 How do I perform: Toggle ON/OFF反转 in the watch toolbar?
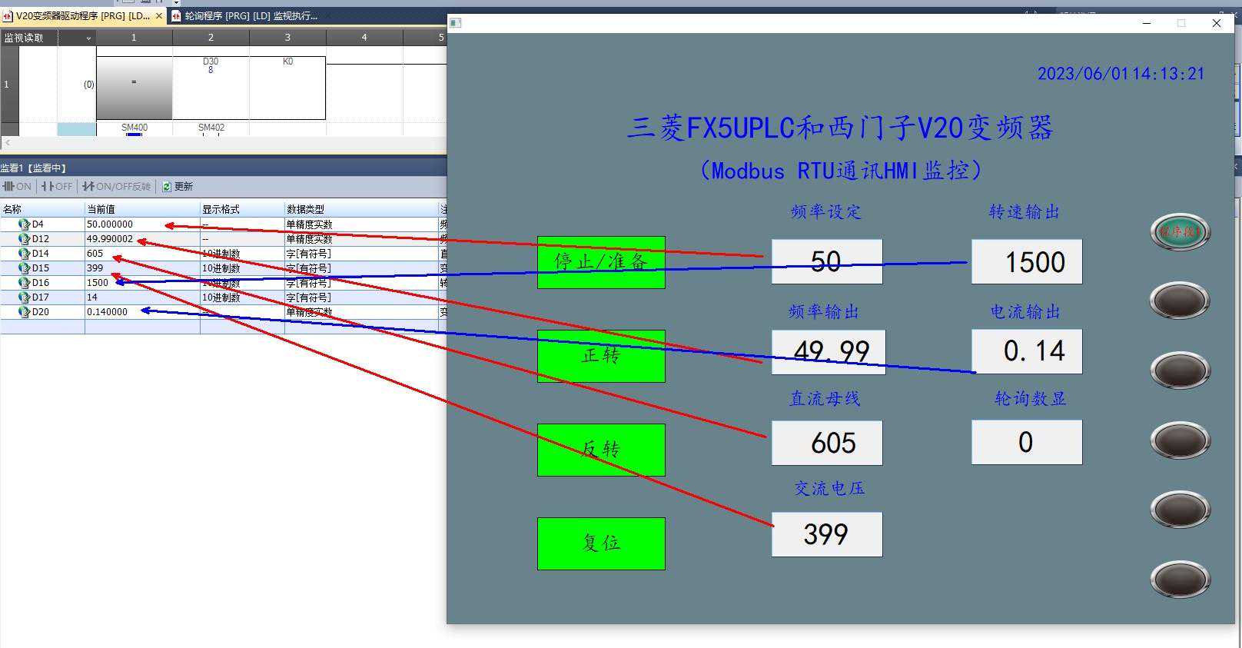click(x=88, y=187)
